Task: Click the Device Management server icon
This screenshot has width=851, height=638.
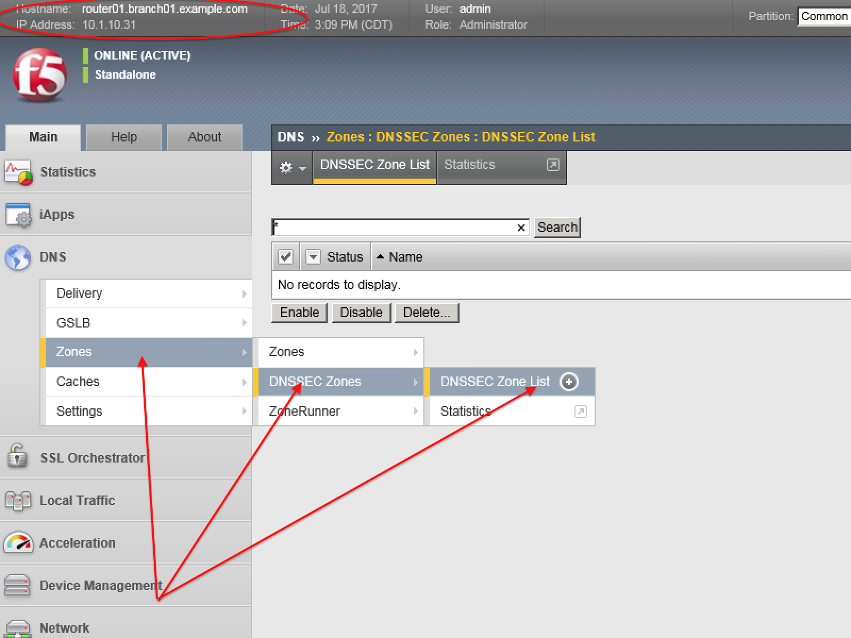Action: pos(17,585)
